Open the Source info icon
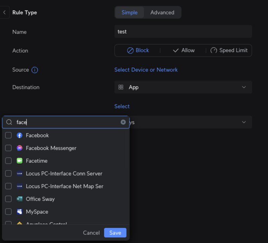Viewport: 268px width, 243px height. tap(35, 70)
